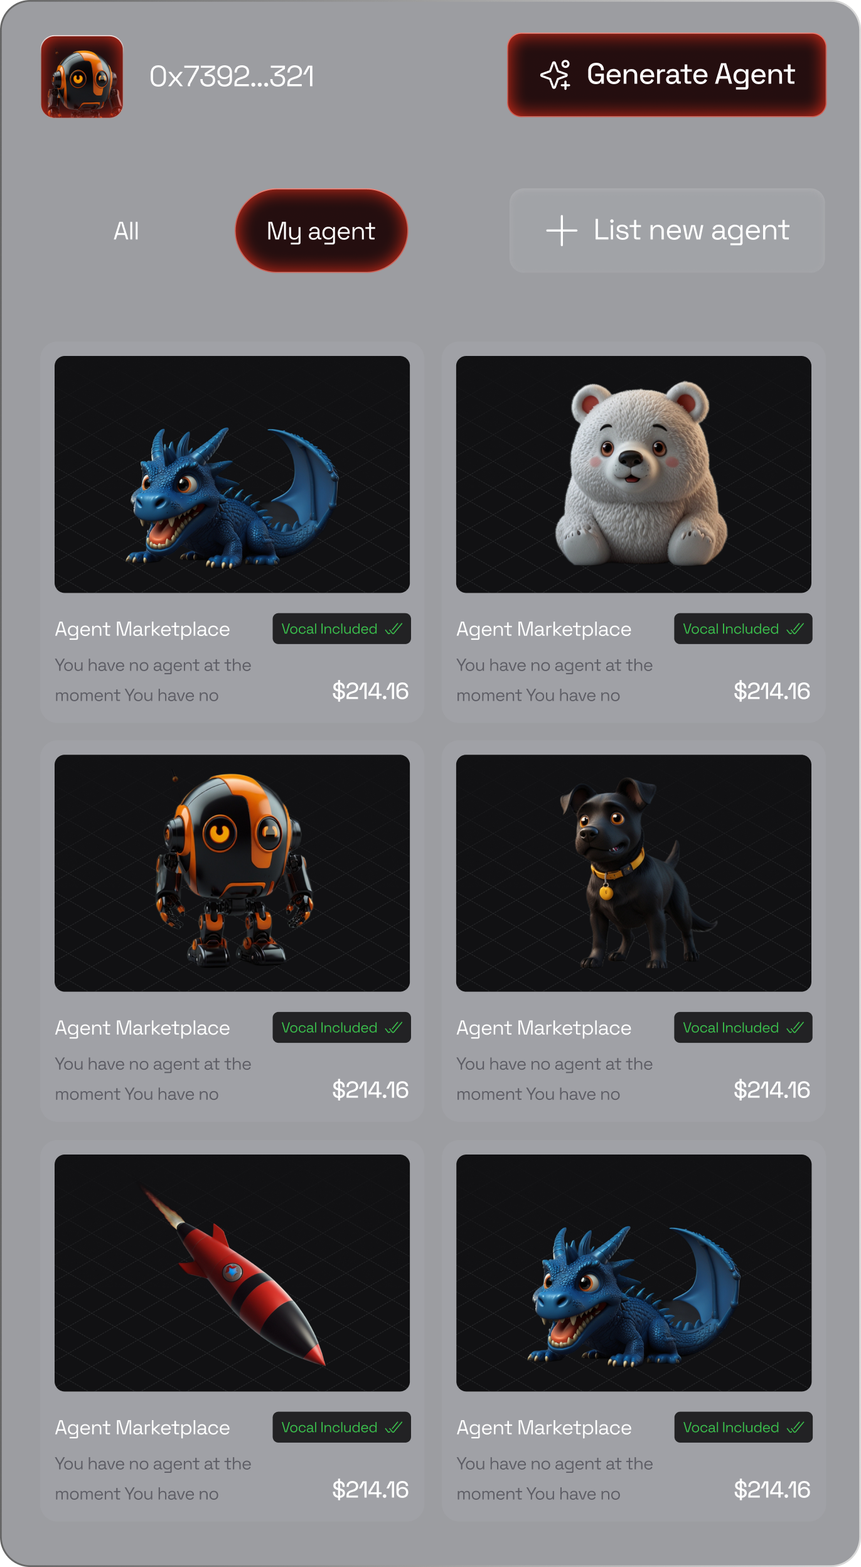Select the My agent tab
Screen dimensions: 861x1567
[321, 231]
